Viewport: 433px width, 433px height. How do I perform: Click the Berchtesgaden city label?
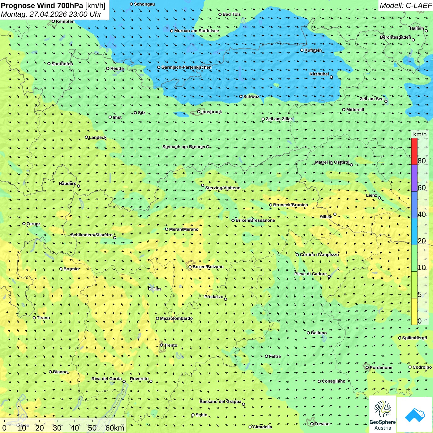click(x=395, y=37)
